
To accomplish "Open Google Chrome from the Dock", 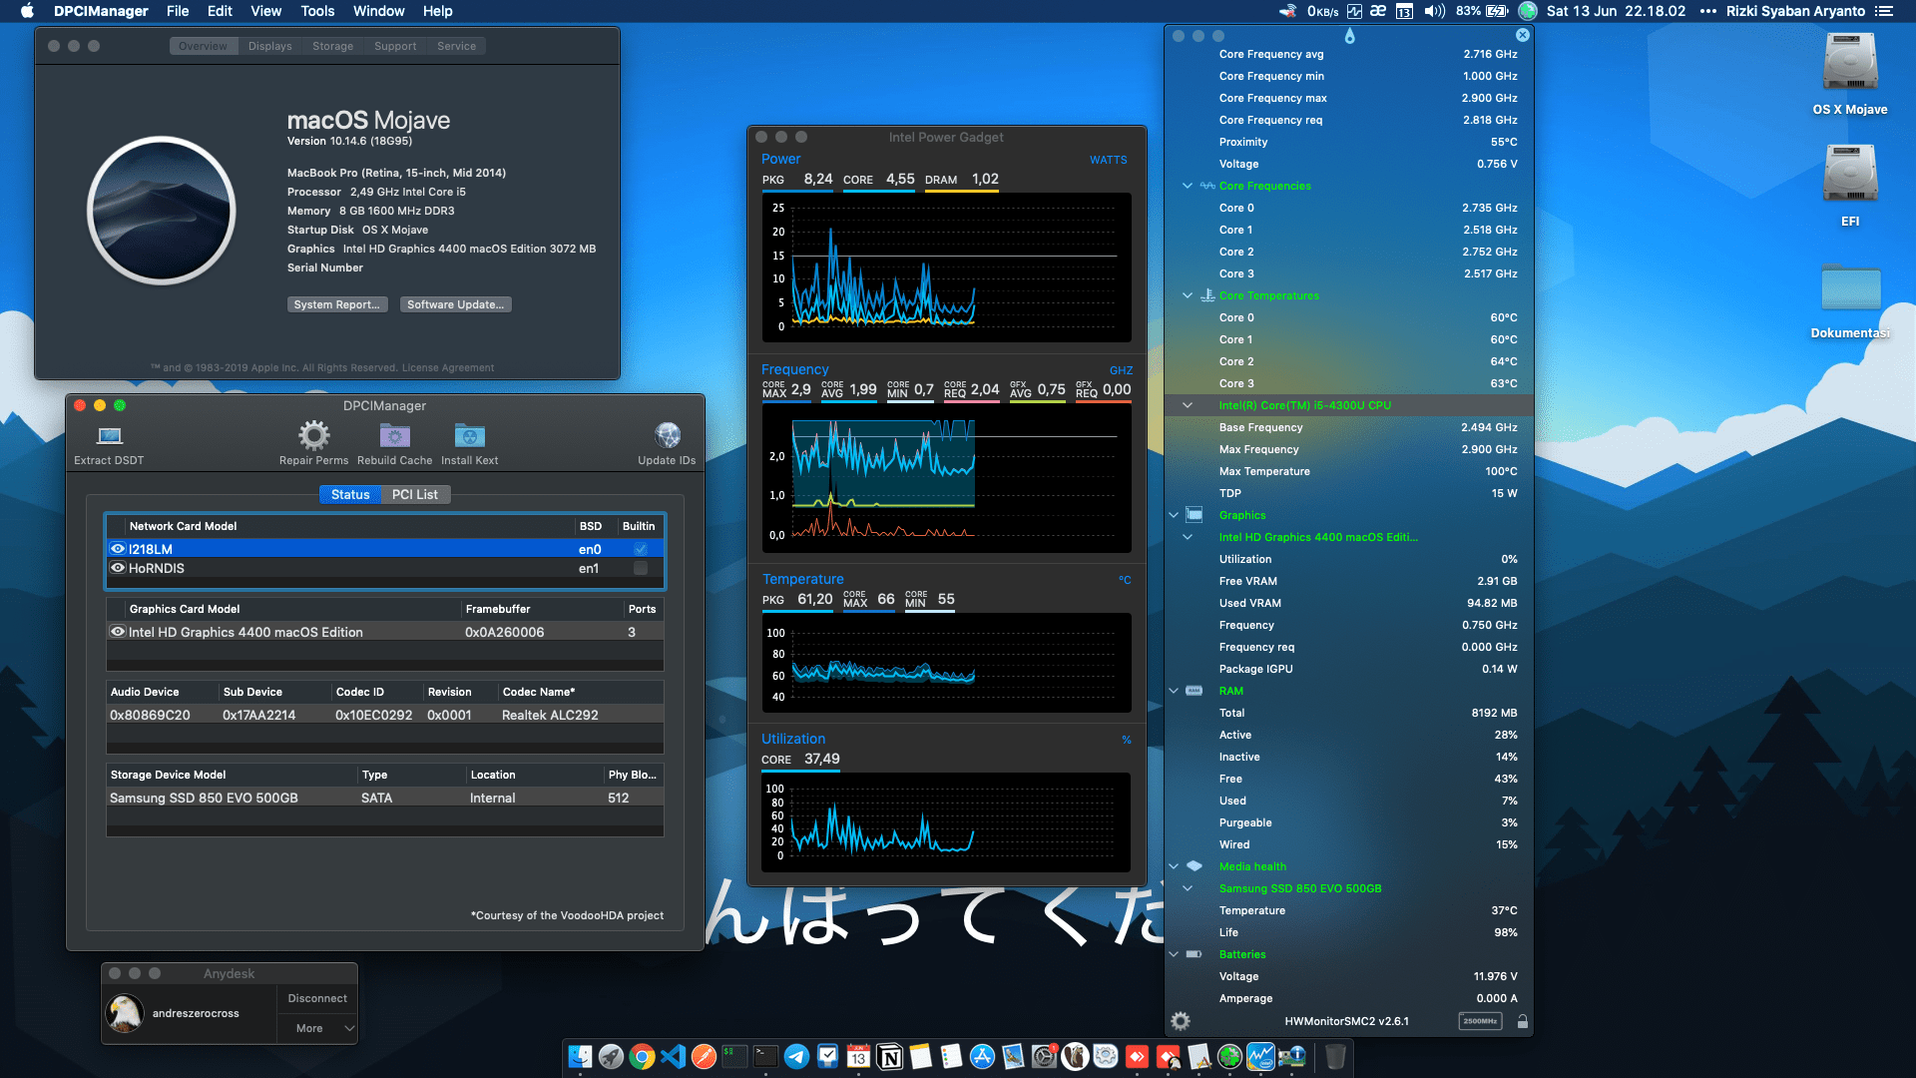I will pyautogui.click(x=641, y=1056).
